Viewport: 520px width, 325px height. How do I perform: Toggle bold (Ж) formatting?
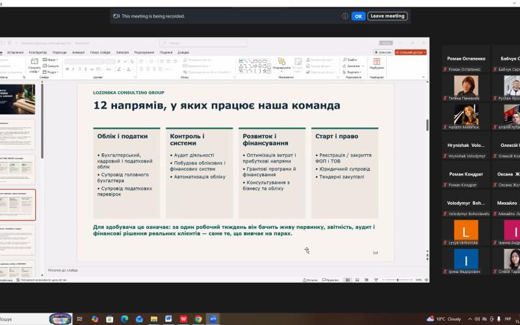click(68, 69)
